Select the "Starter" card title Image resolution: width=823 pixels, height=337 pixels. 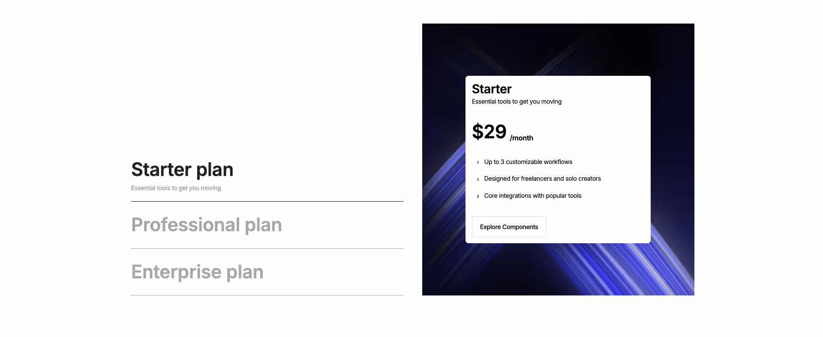491,89
